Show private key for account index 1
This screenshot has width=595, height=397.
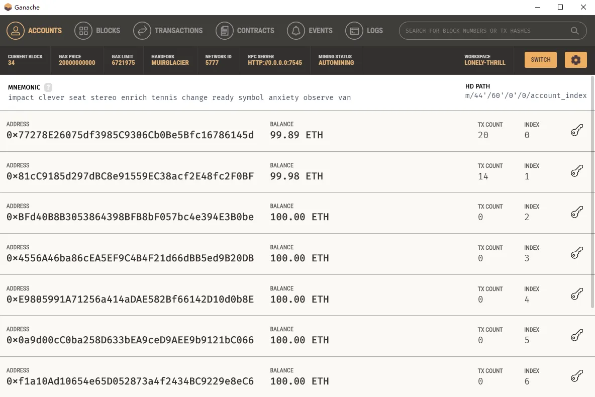point(576,172)
